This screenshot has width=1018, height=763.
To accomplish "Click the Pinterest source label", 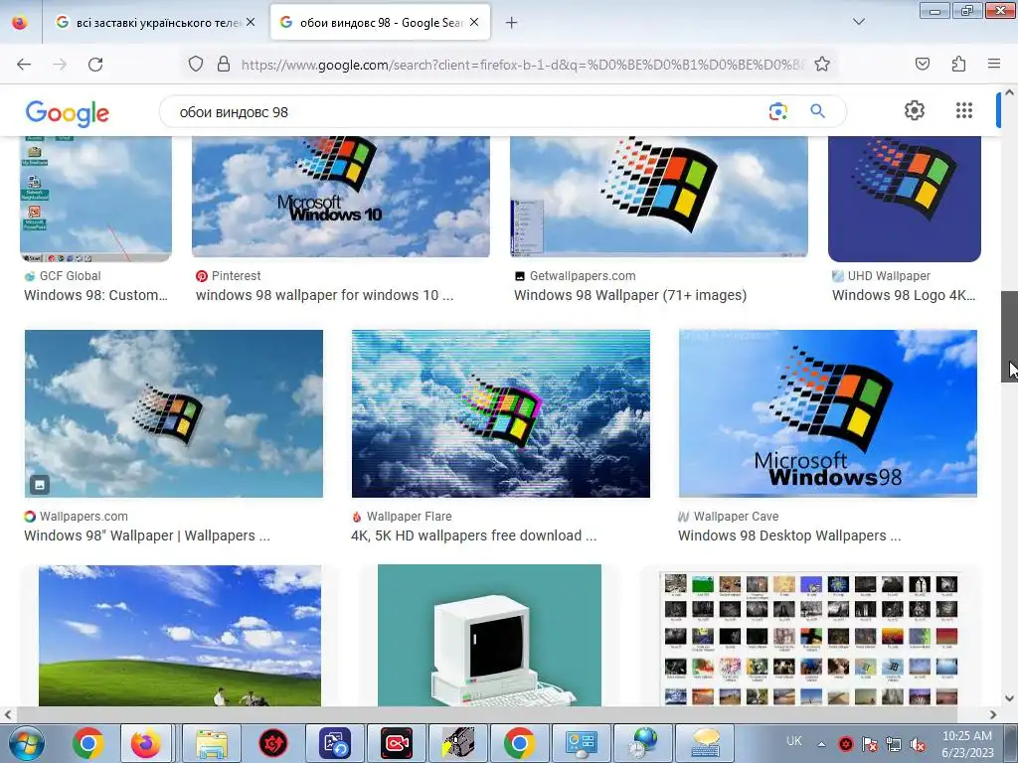I will (237, 276).
